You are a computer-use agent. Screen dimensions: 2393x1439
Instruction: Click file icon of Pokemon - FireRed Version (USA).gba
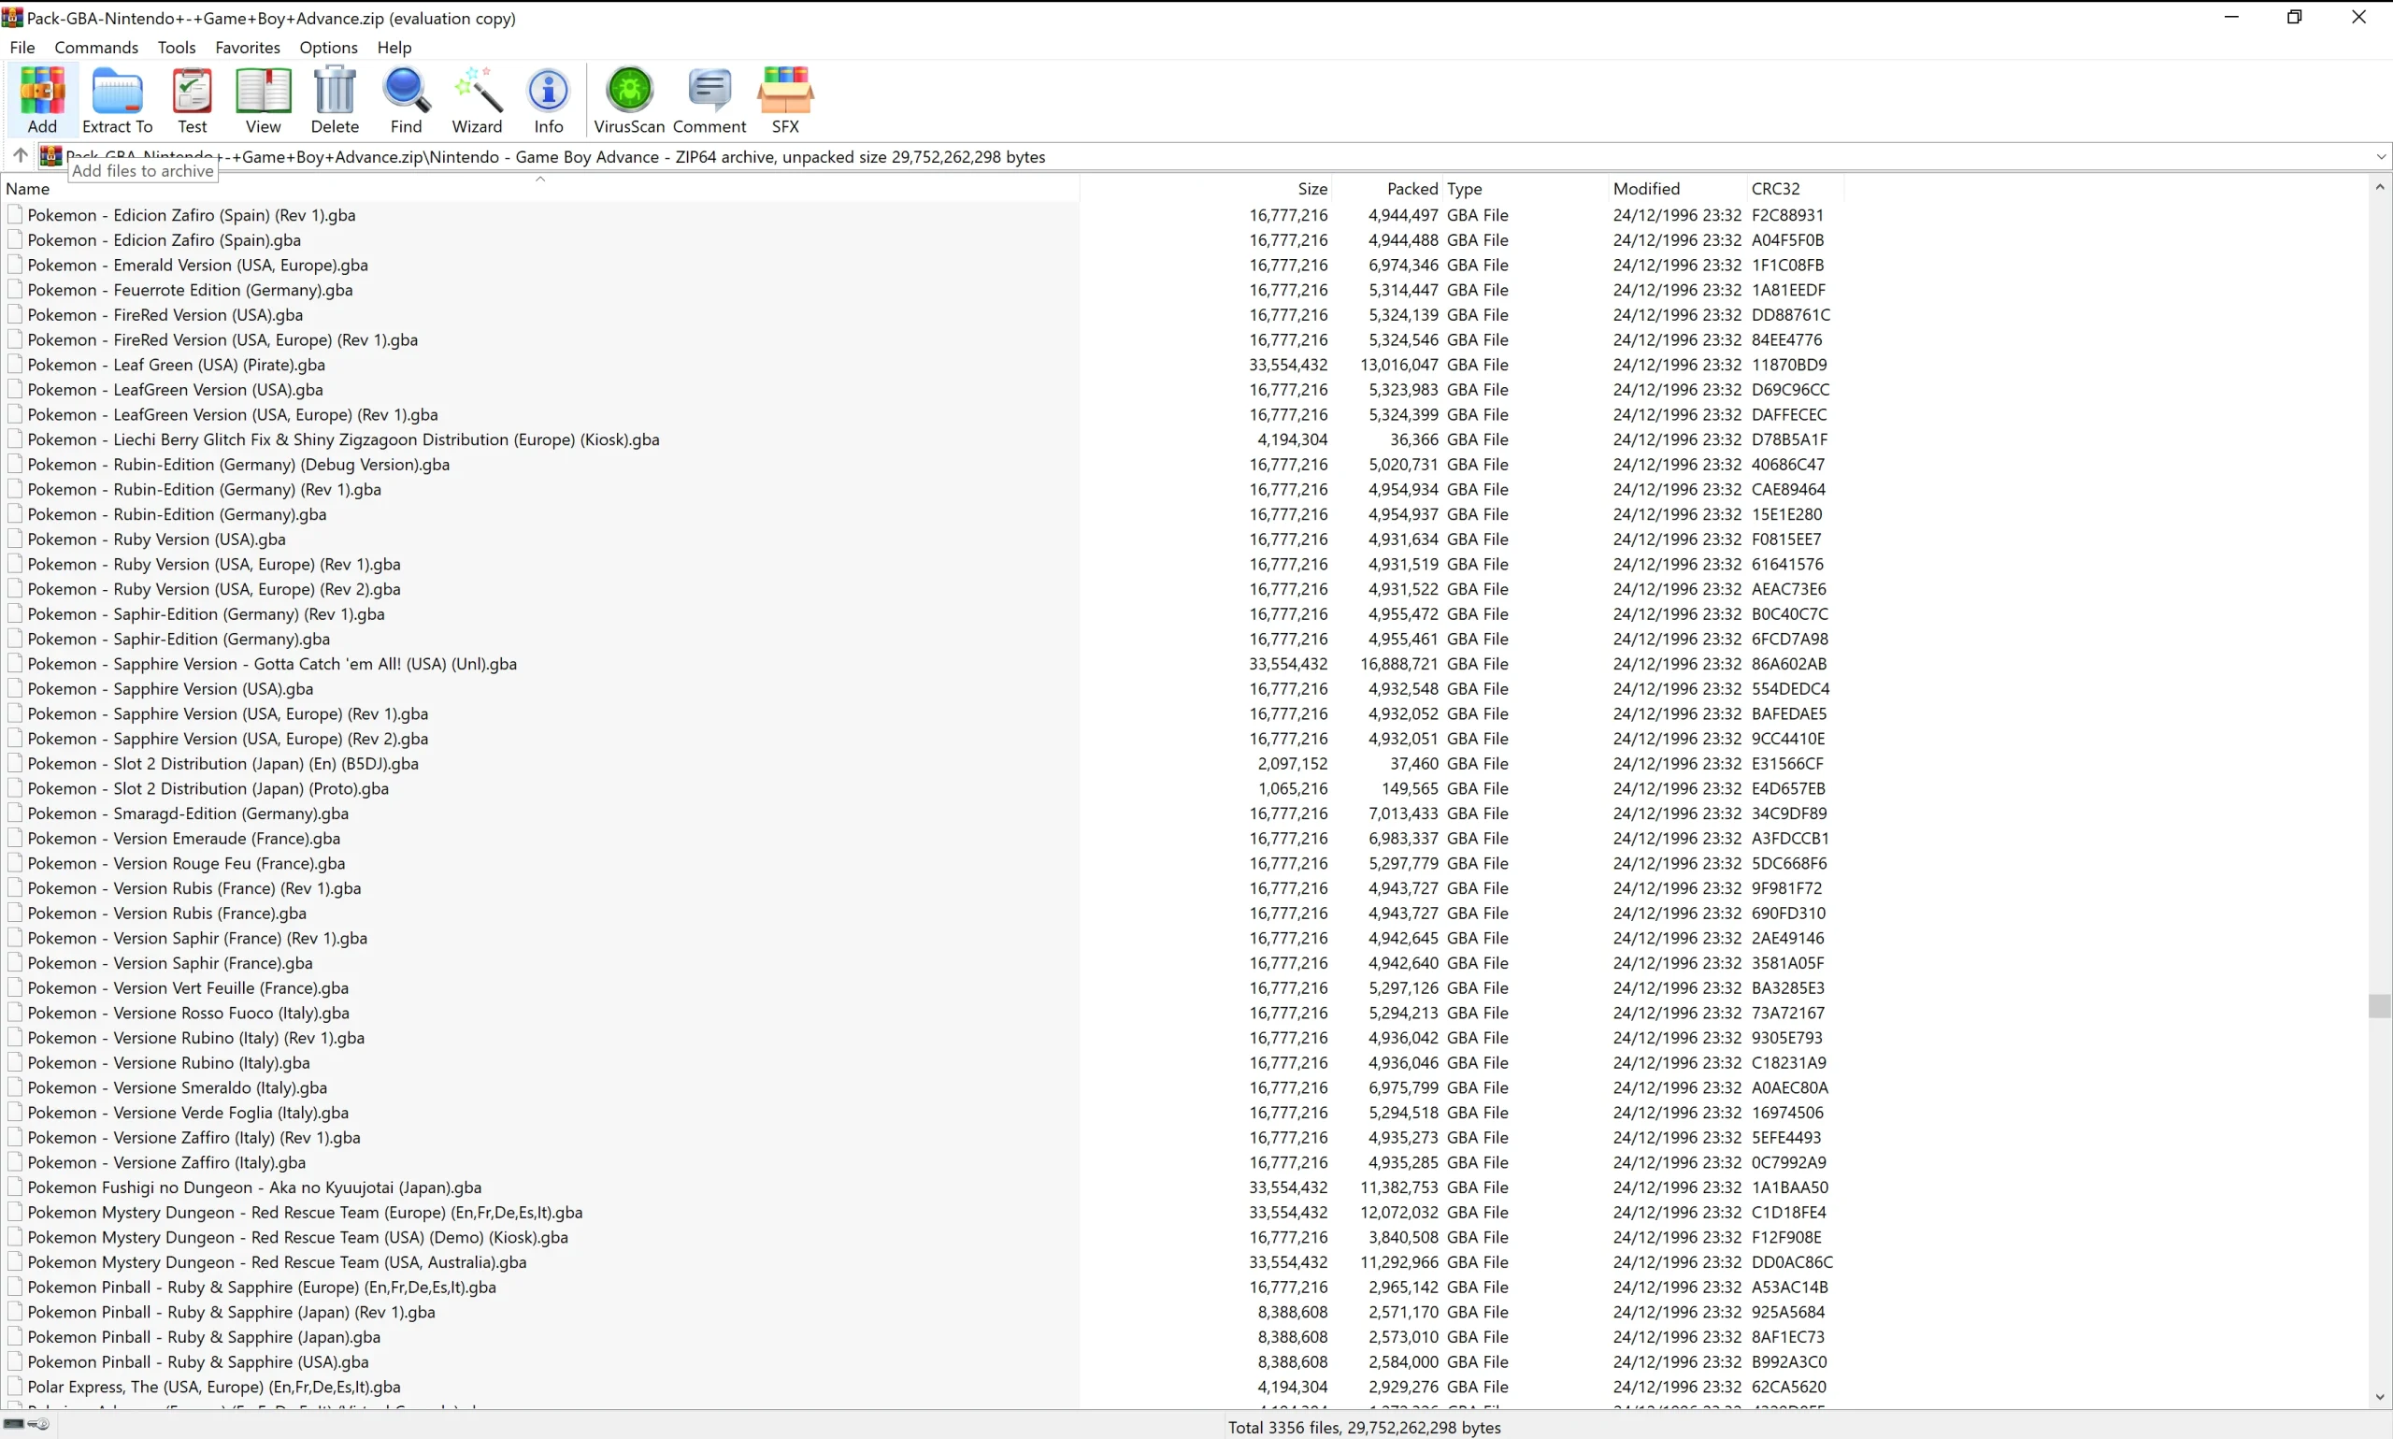point(15,314)
